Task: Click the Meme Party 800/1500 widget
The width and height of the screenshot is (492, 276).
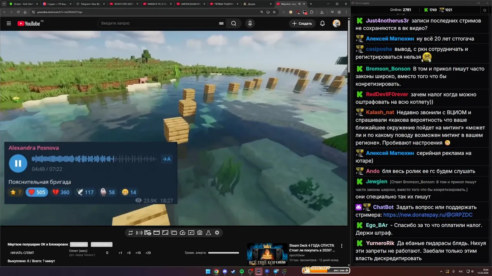Action: coord(326,270)
